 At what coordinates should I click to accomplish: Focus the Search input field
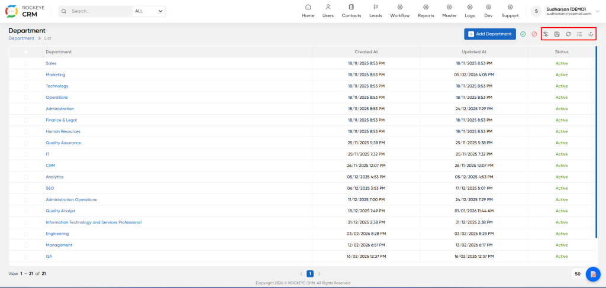(x=101, y=11)
